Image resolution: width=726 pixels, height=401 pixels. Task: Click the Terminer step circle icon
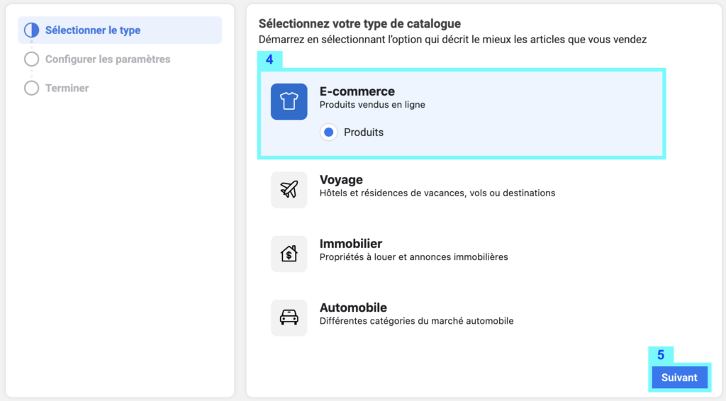point(31,88)
